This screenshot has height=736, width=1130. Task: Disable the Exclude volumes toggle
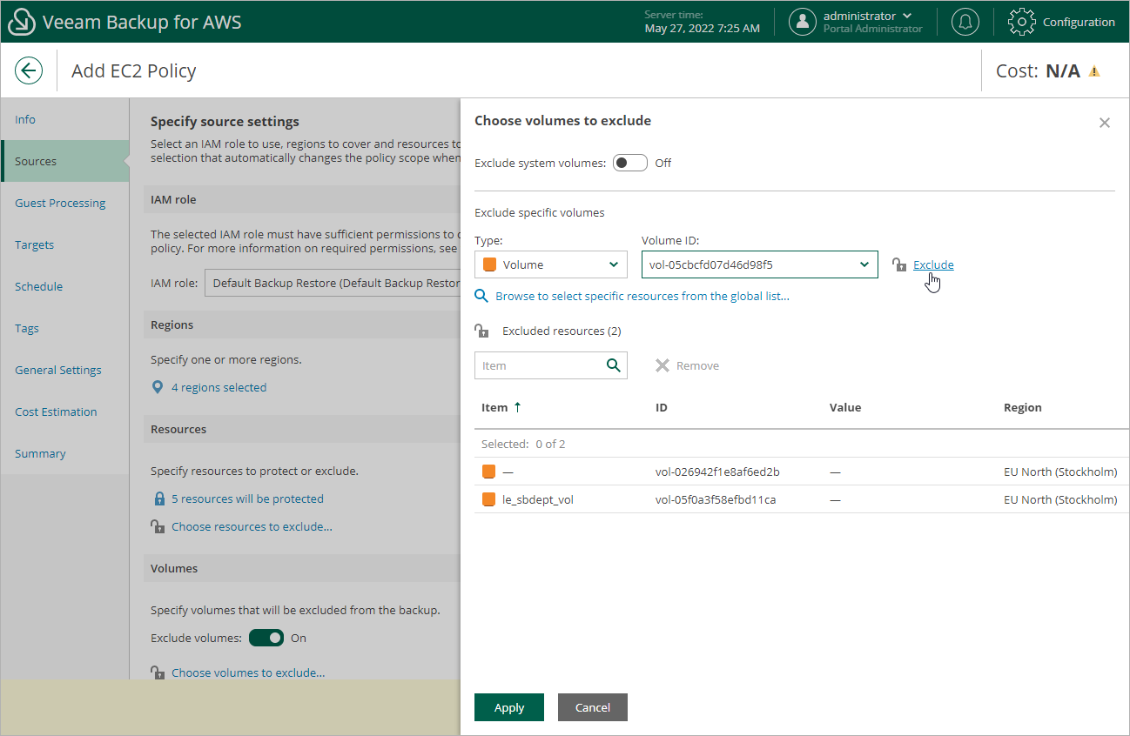pyautogui.click(x=266, y=638)
